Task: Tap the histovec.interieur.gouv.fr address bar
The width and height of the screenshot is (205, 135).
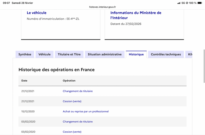Action: 102,7
